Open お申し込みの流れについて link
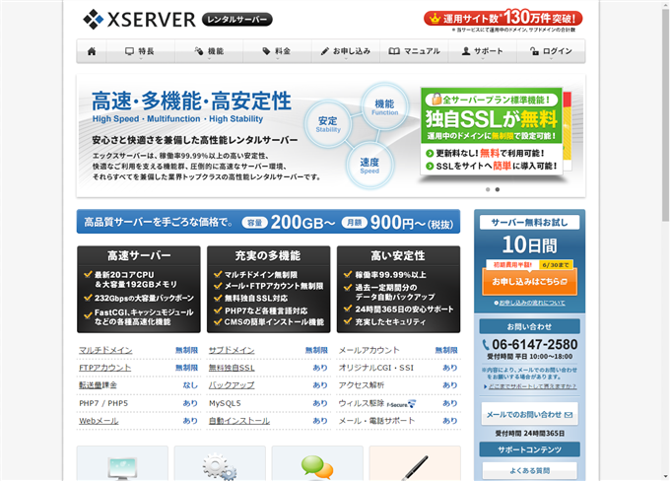 tap(532, 303)
